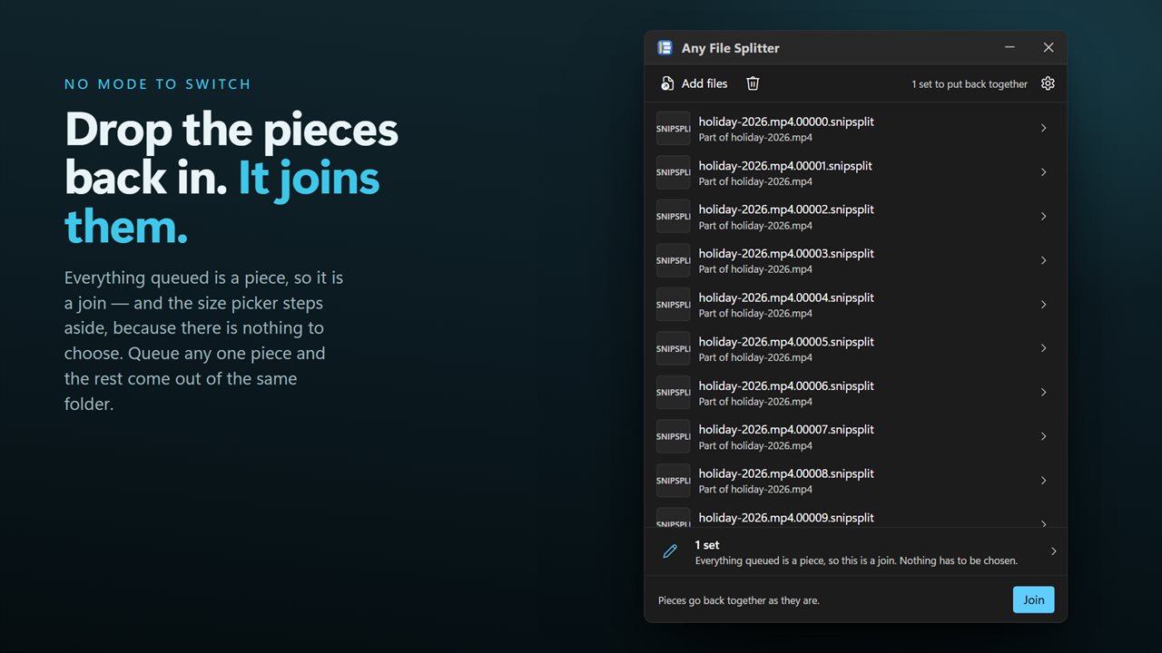
Task: Expand holiday-2026.mp4.00003.snipsplit row chevron
Action: coord(1044,260)
